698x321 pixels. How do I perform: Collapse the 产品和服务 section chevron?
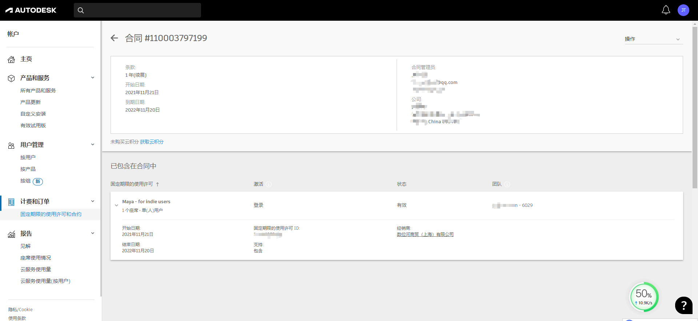click(x=93, y=77)
